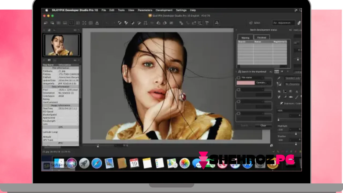Open the Tools menu
This screenshot has width=343, height=193.
(121, 10)
